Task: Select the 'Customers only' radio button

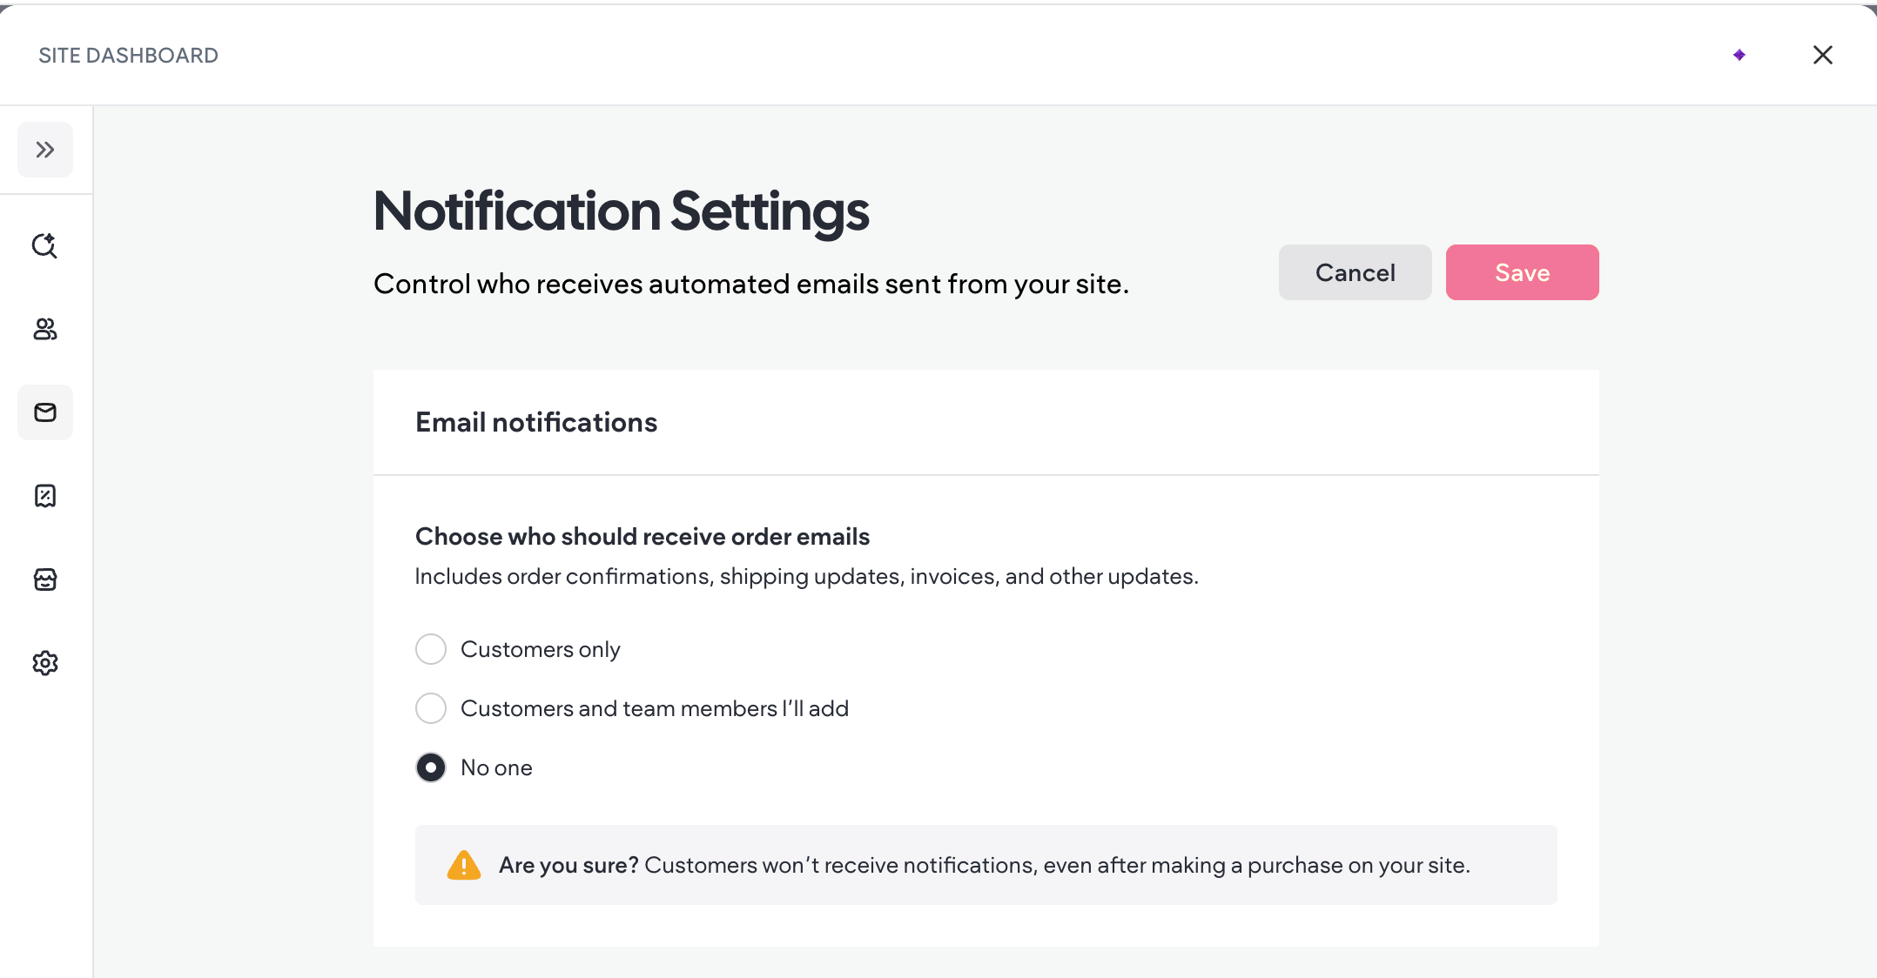Action: pyautogui.click(x=431, y=649)
